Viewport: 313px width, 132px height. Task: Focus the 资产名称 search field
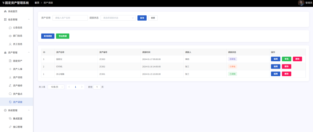coord(70,18)
